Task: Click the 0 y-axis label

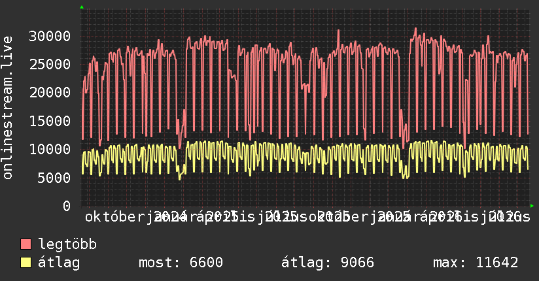Action: pos(67,206)
